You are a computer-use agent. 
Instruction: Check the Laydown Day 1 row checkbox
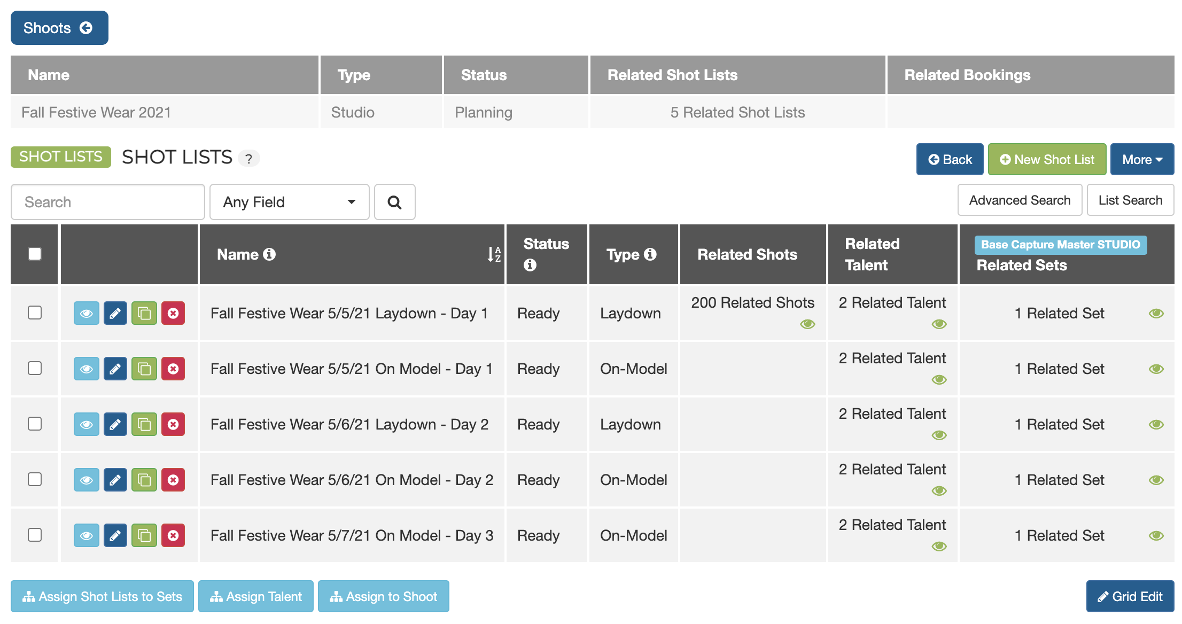(35, 313)
